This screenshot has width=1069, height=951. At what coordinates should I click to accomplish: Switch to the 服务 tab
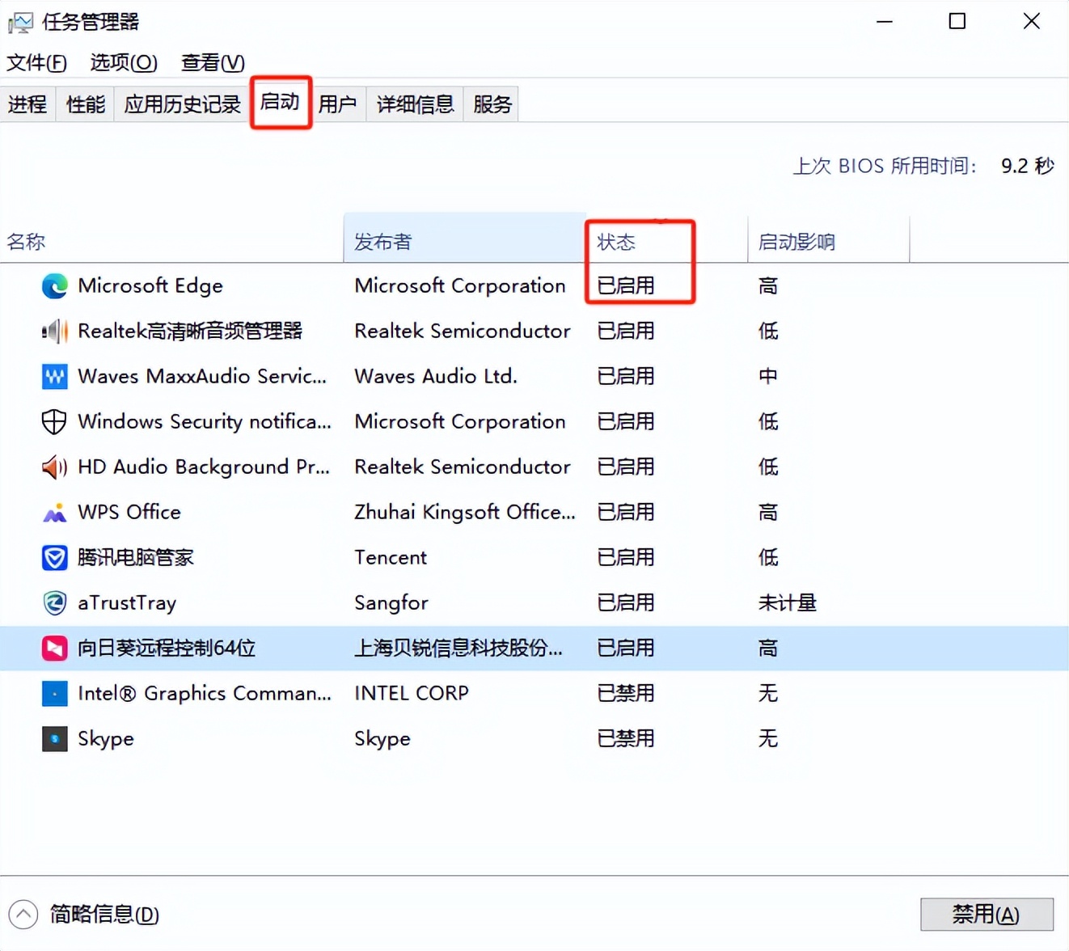click(492, 104)
